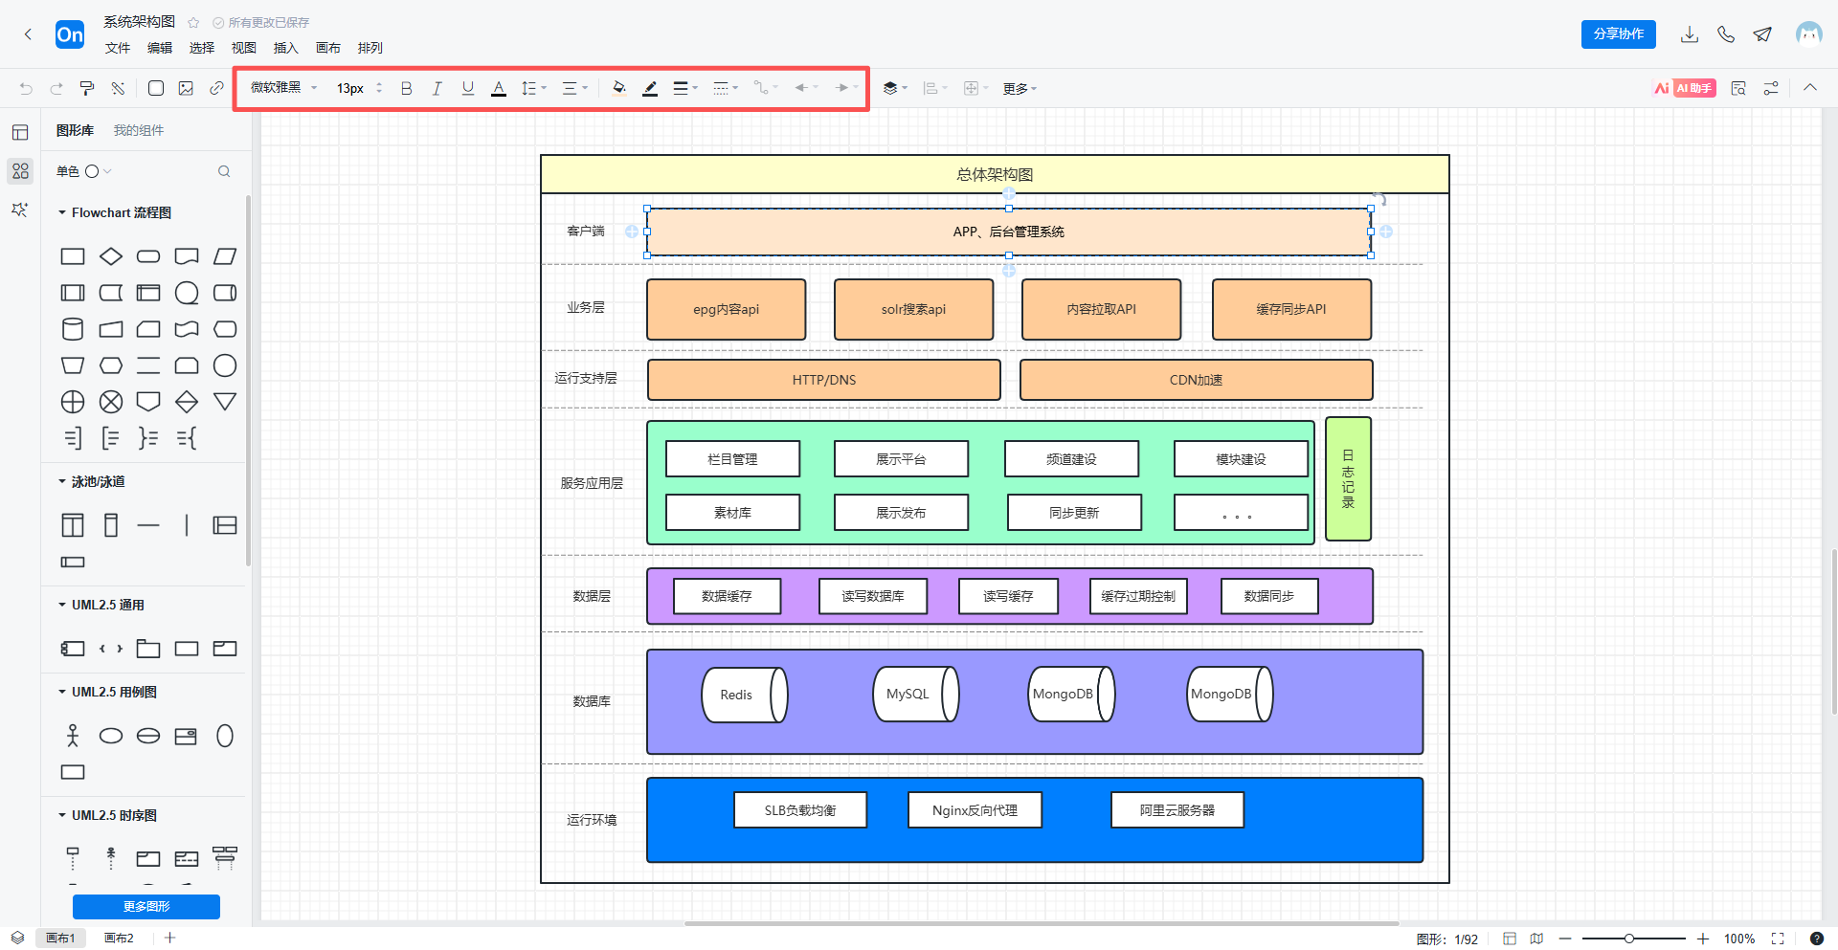1838x950 pixels.
Task: Open the 插入 menu
Action: tap(285, 48)
